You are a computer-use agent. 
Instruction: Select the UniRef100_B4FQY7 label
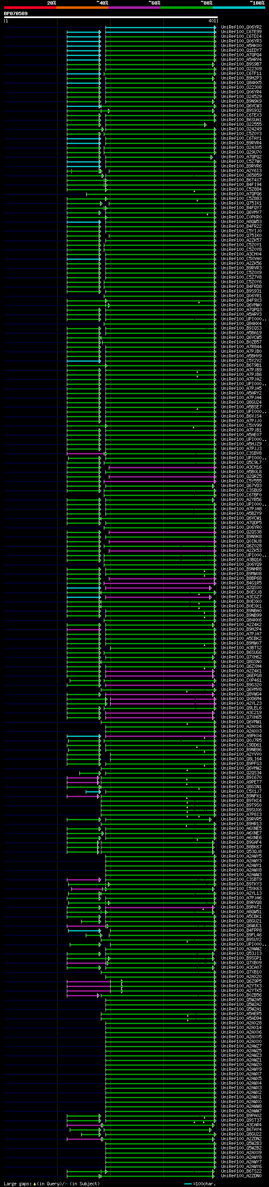click(x=241, y=208)
